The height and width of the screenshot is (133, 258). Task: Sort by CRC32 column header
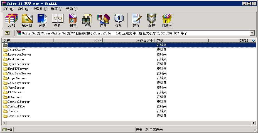pos(232,40)
